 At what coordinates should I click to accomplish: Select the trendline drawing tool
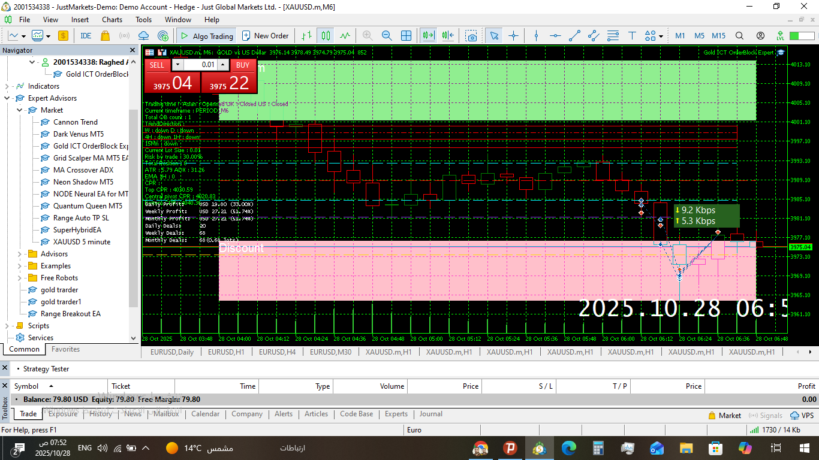click(575, 36)
